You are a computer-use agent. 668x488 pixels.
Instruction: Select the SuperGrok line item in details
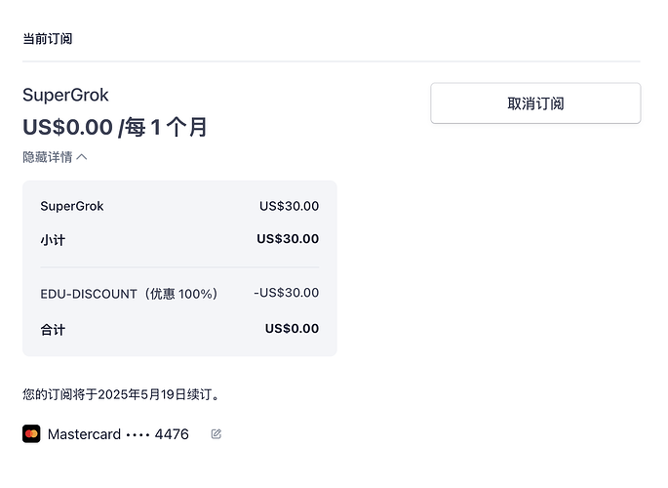tap(72, 206)
